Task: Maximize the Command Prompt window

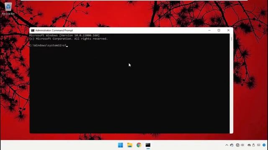Action: click(x=219, y=30)
